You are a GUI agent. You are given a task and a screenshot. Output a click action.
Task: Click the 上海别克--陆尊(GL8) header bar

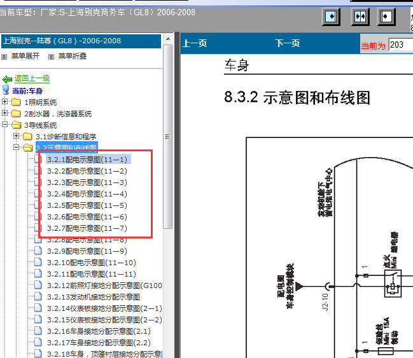click(x=81, y=41)
